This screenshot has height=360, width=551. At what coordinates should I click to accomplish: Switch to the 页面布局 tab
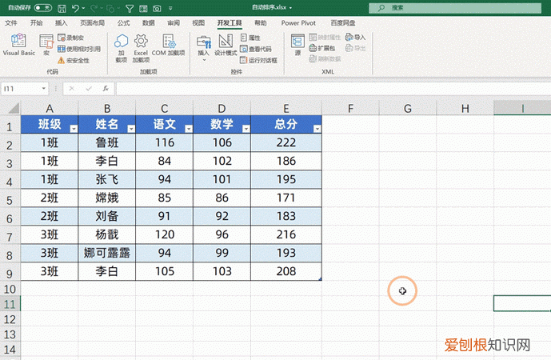93,23
